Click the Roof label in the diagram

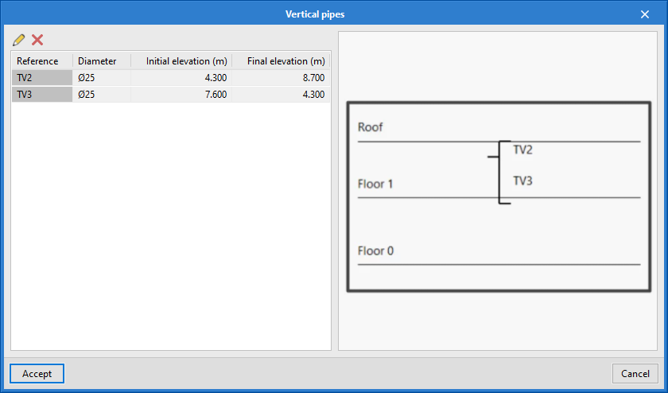(371, 127)
